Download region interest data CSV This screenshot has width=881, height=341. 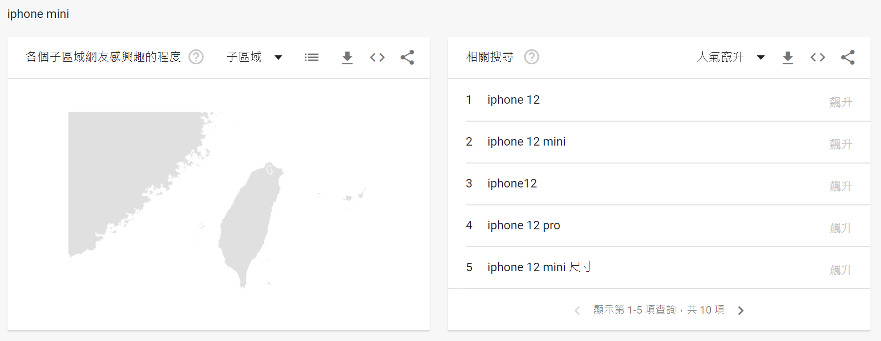pyautogui.click(x=348, y=58)
